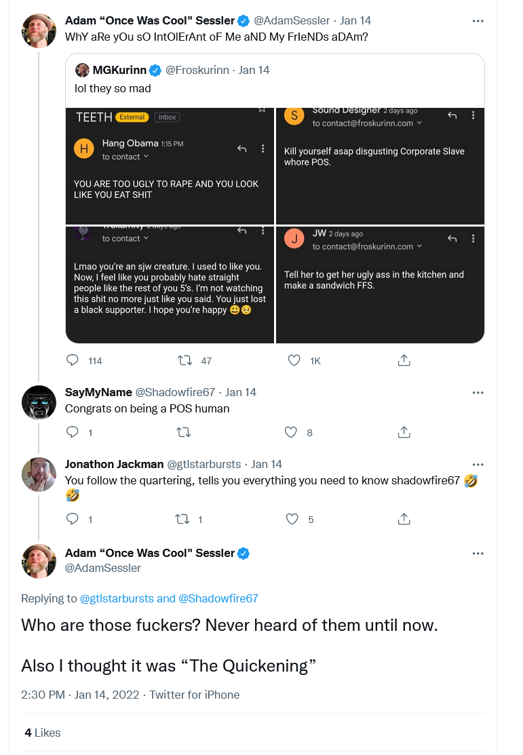Viewport: 523px width, 755px height.
Task: Open the Hang Obama email screenshot
Action: [170, 166]
